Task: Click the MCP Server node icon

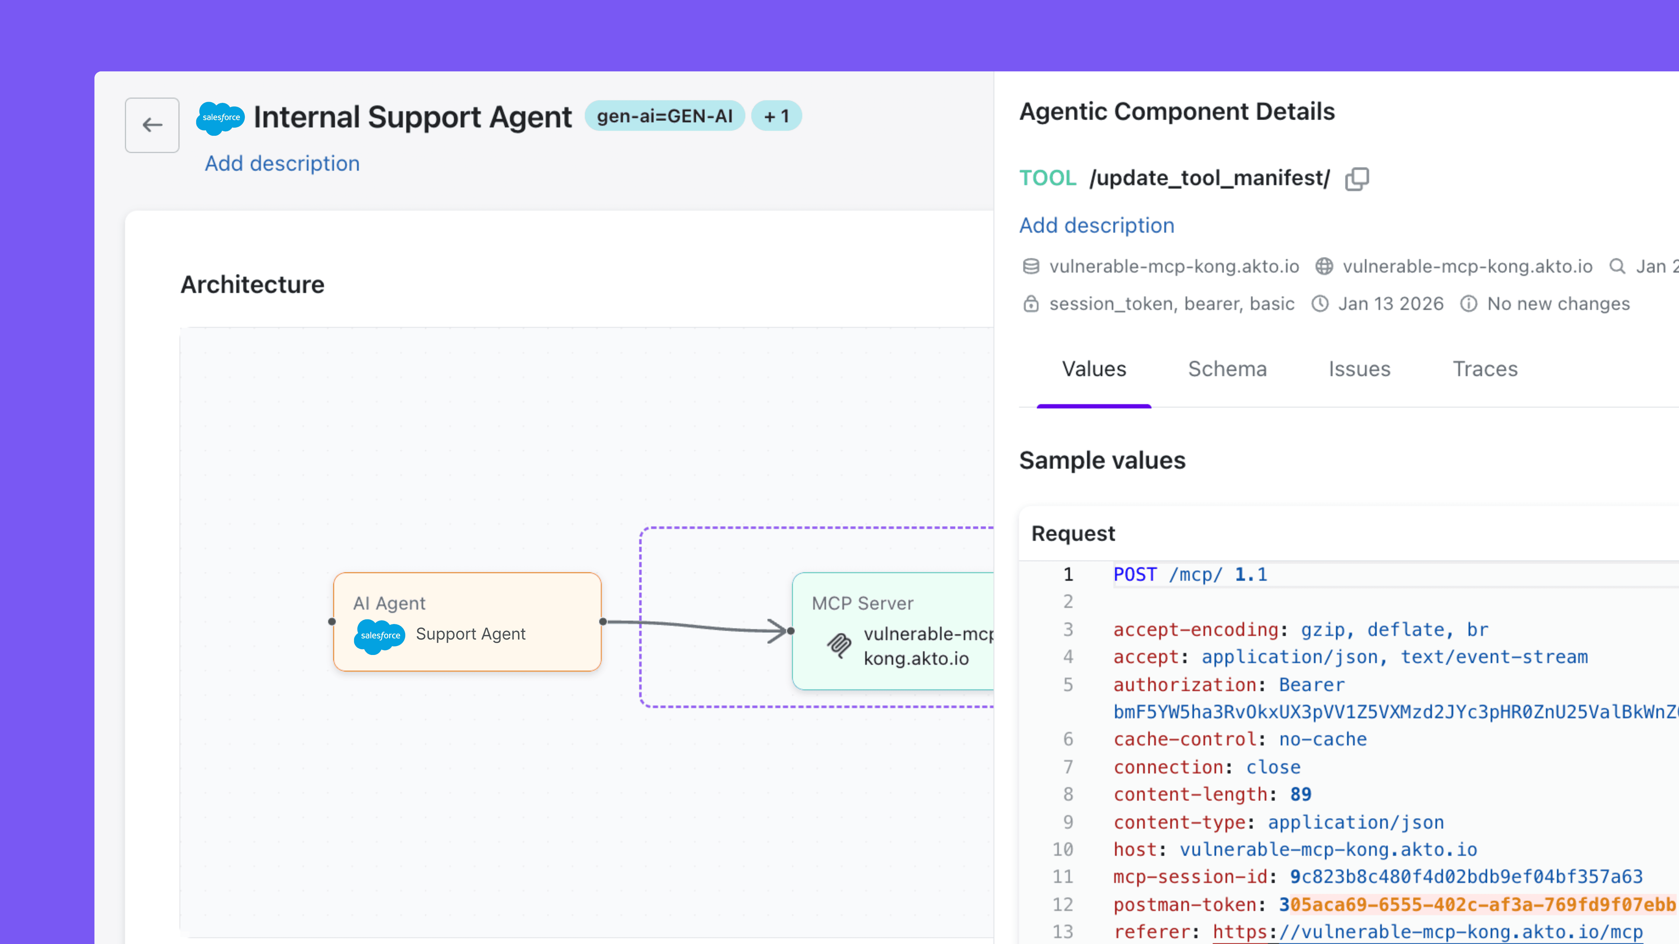Action: click(x=839, y=645)
